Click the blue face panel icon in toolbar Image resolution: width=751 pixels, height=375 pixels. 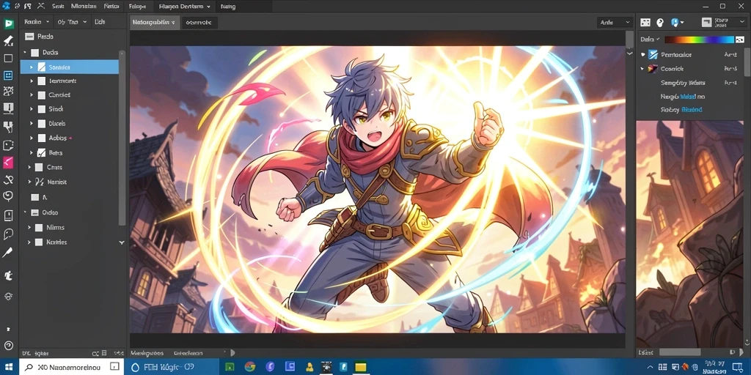(x=8, y=75)
